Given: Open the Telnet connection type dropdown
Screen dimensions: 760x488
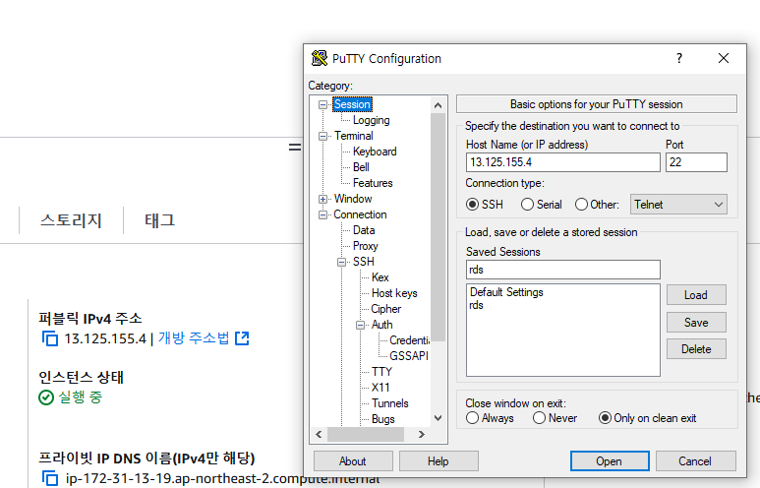Looking at the screenshot, I should (678, 205).
